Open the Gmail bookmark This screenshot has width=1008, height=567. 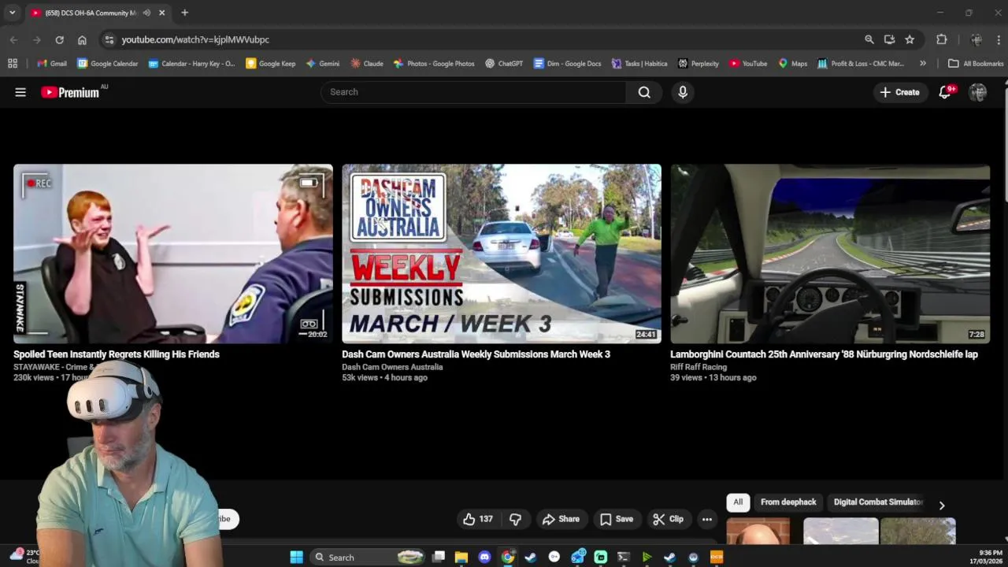click(52, 63)
